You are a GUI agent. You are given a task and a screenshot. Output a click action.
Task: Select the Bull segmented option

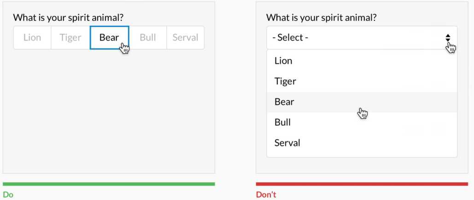click(x=148, y=37)
